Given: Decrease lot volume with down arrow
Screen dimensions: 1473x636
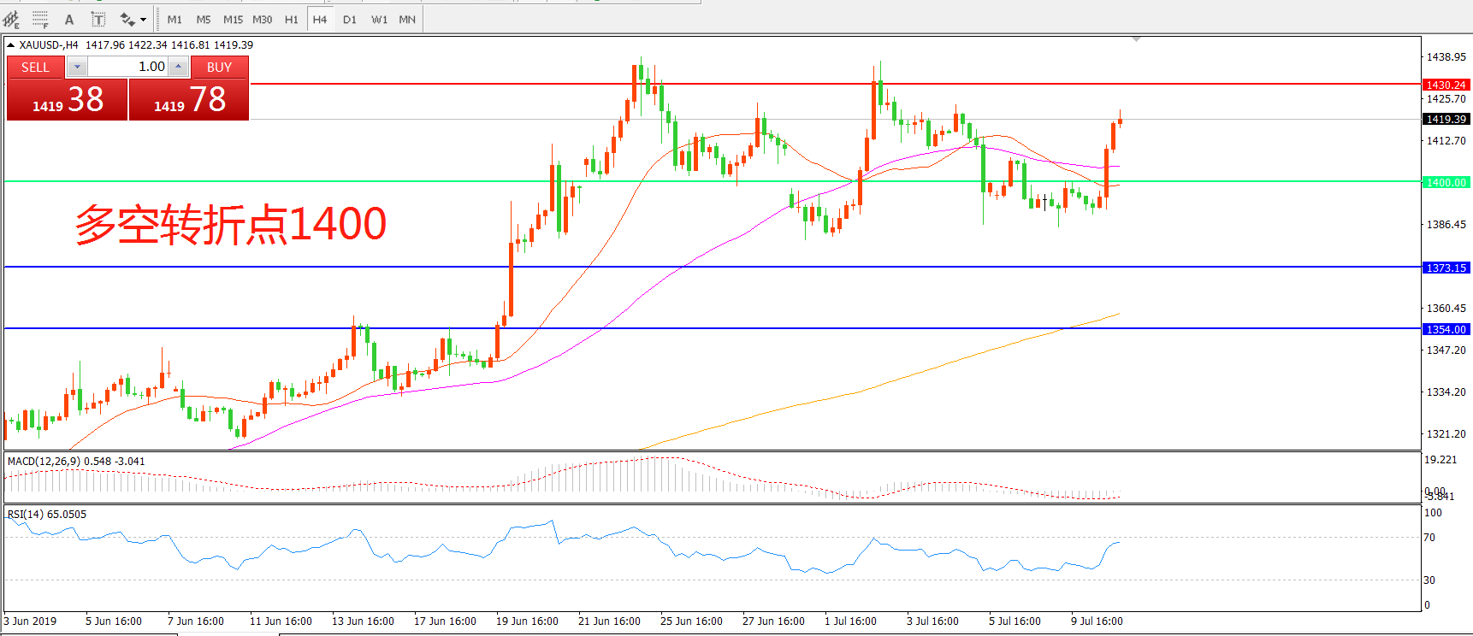Looking at the screenshot, I should click(x=77, y=67).
